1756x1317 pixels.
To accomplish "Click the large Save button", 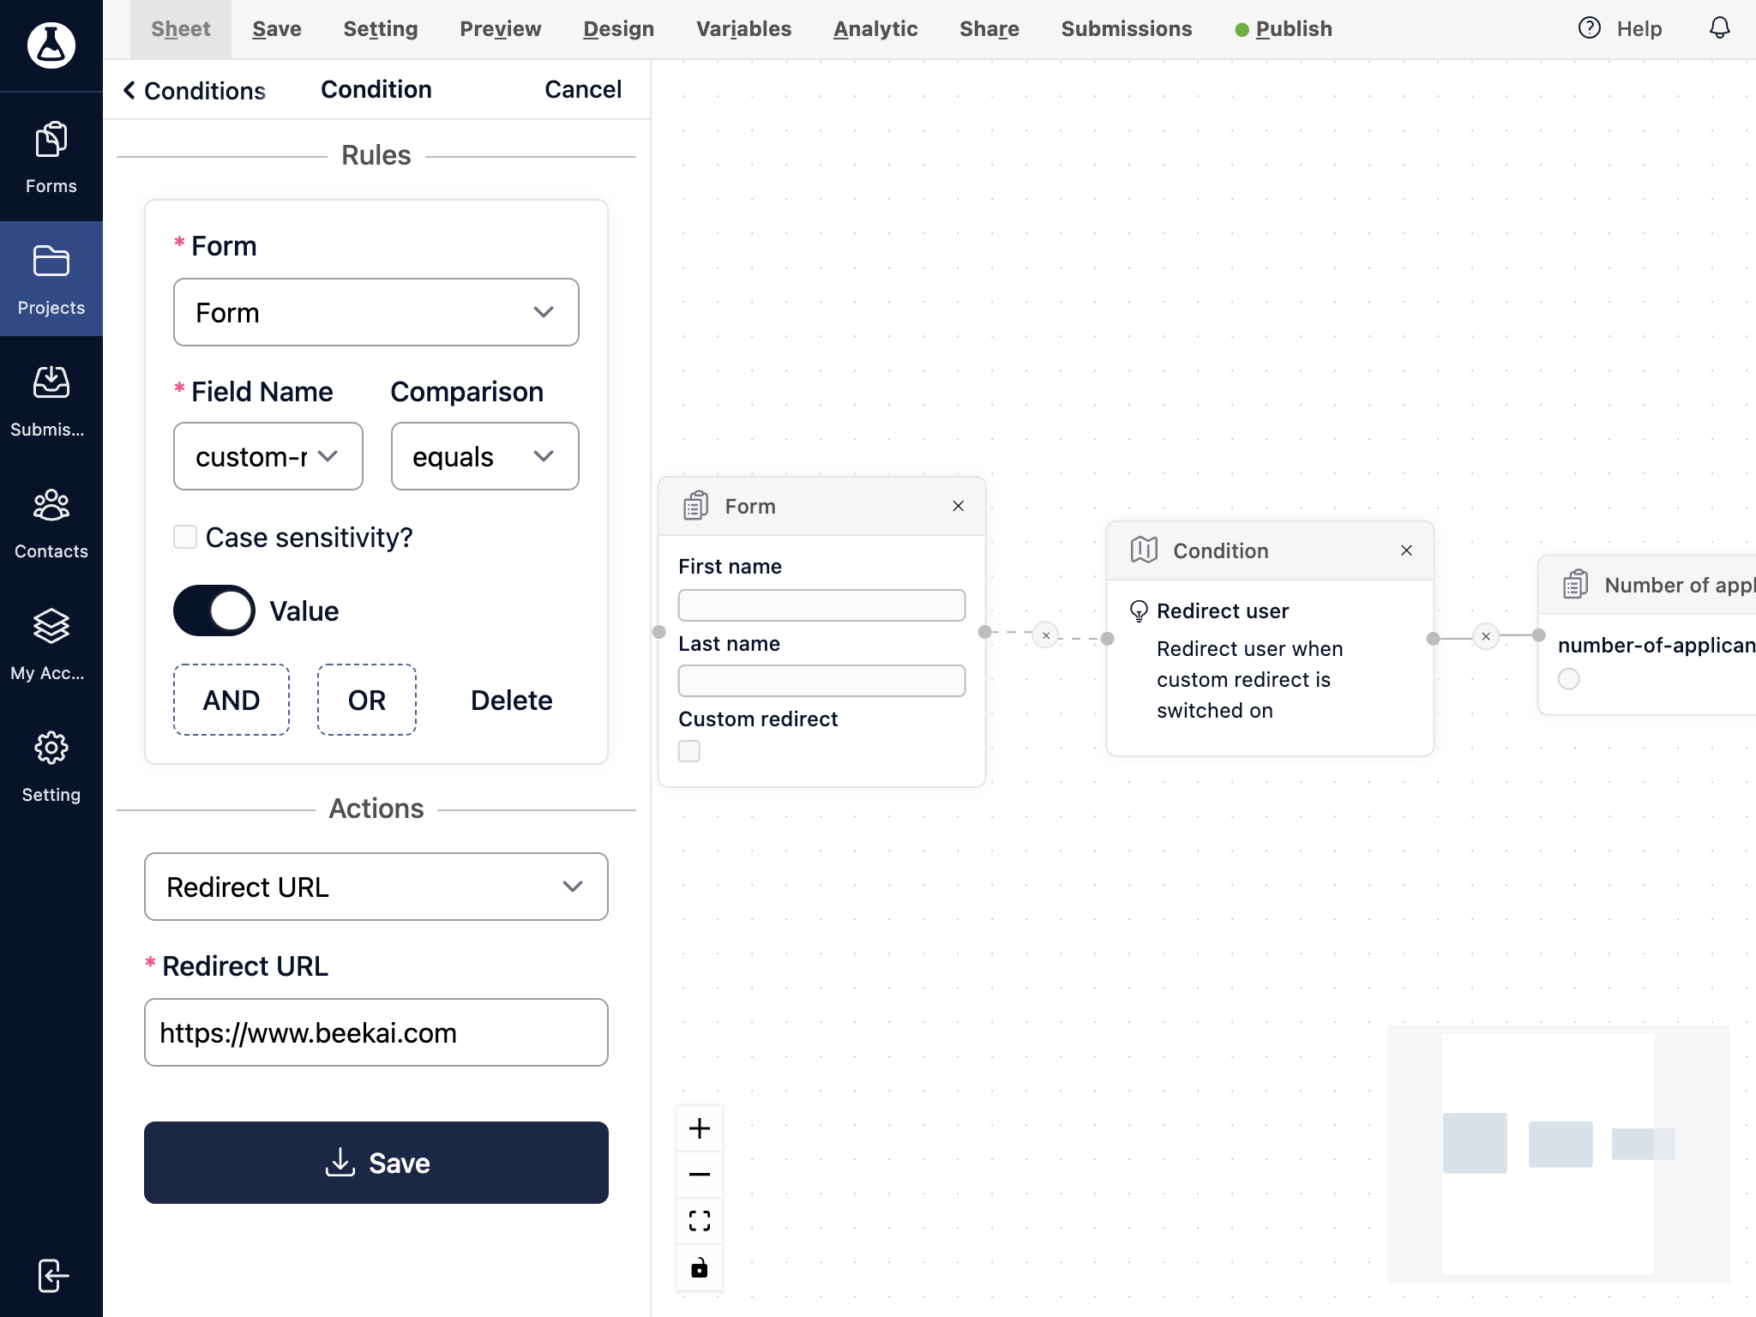I will (x=376, y=1163).
